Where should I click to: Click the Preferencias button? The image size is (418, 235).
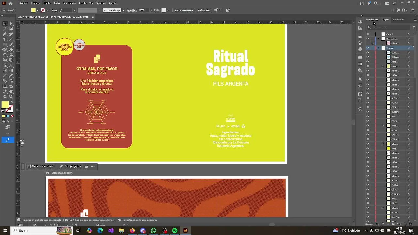204,10
